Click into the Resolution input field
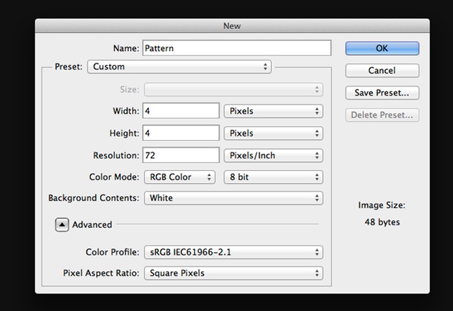This screenshot has height=311, width=453. point(181,155)
